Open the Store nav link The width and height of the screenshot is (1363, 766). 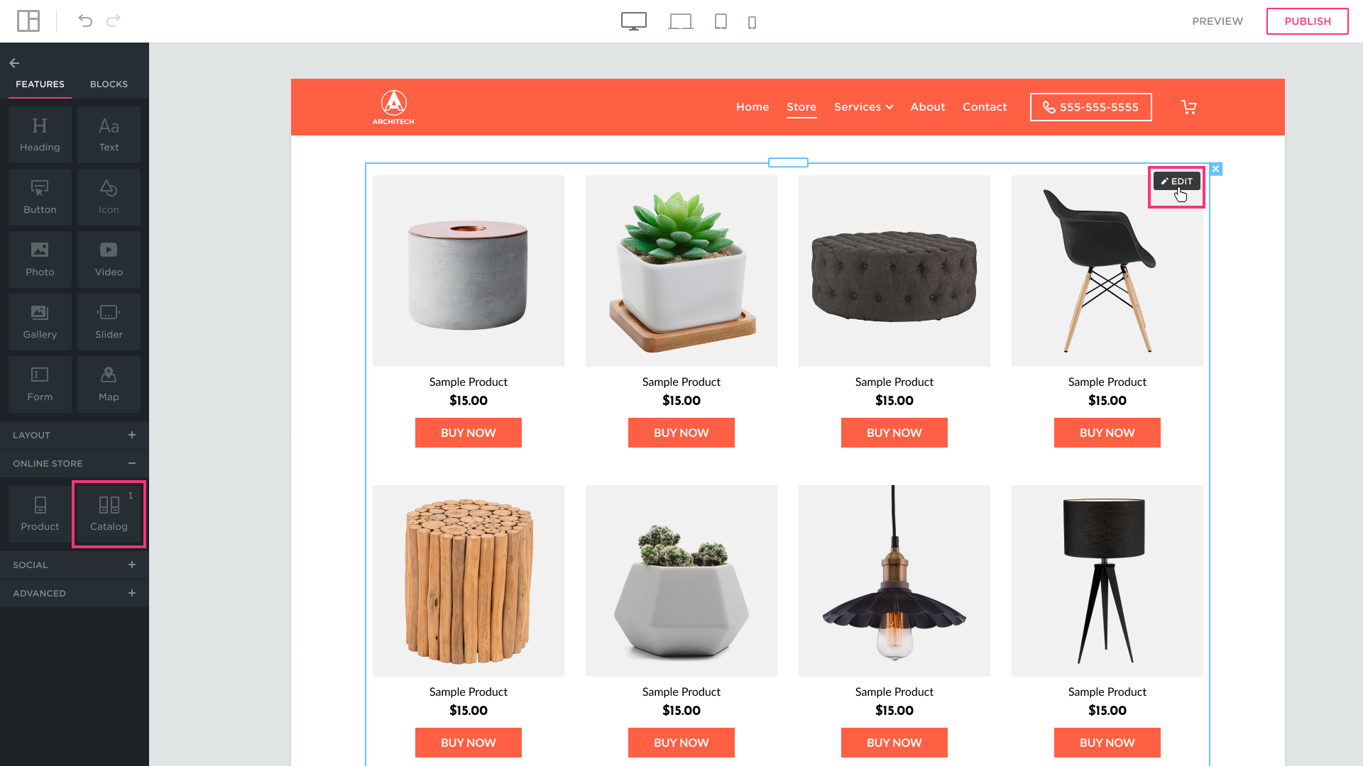point(801,107)
